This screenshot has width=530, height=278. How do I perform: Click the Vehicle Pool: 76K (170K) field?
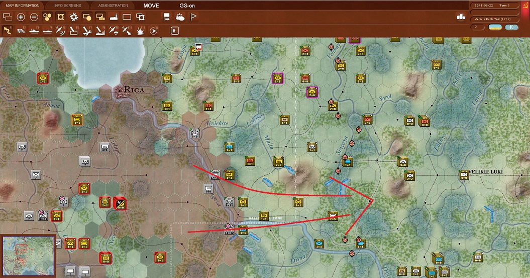(x=494, y=19)
